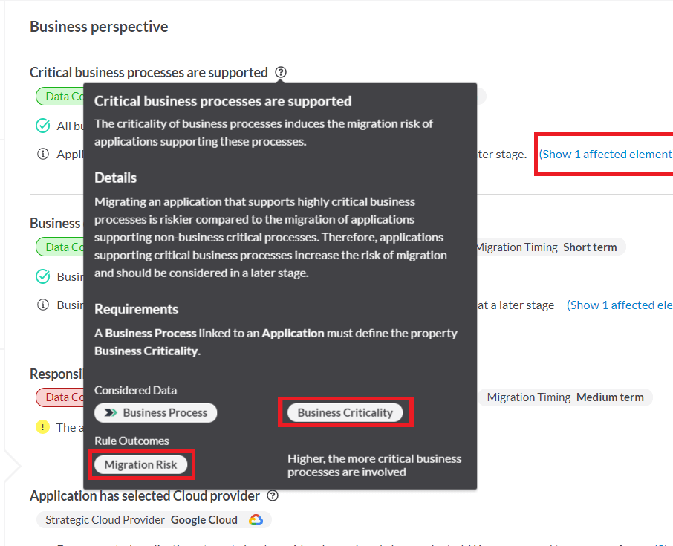The height and width of the screenshot is (546, 673).
Task: Click the Google Cloud logo icon
Action: [256, 520]
